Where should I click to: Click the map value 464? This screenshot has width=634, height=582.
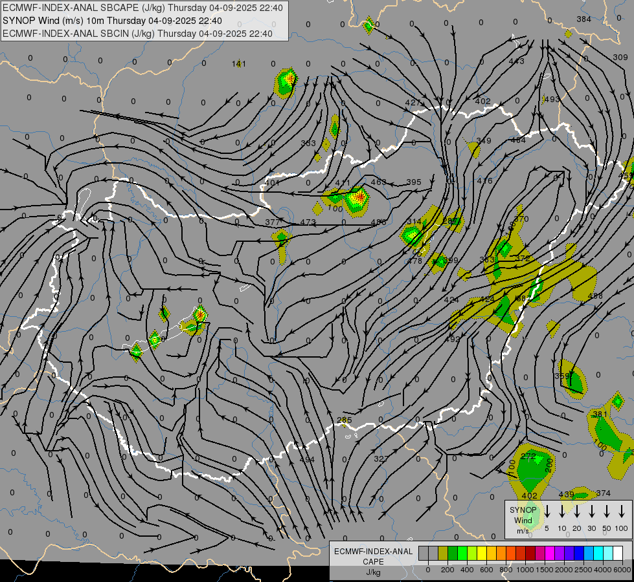tap(518, 140)
